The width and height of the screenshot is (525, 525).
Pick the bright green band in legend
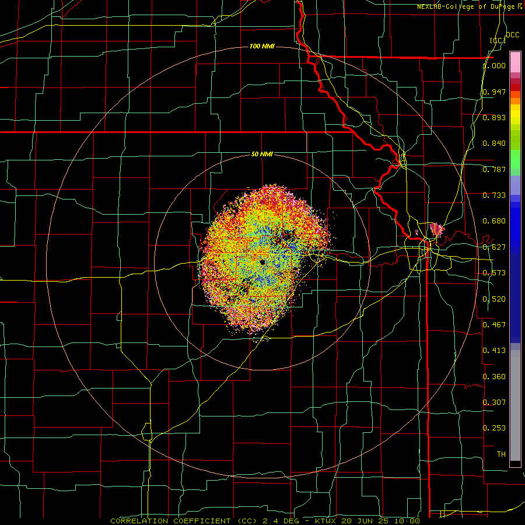tap(515, 159)
